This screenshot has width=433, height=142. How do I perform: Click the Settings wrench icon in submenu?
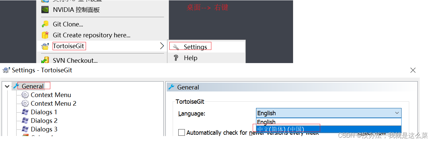click(176, 47)
